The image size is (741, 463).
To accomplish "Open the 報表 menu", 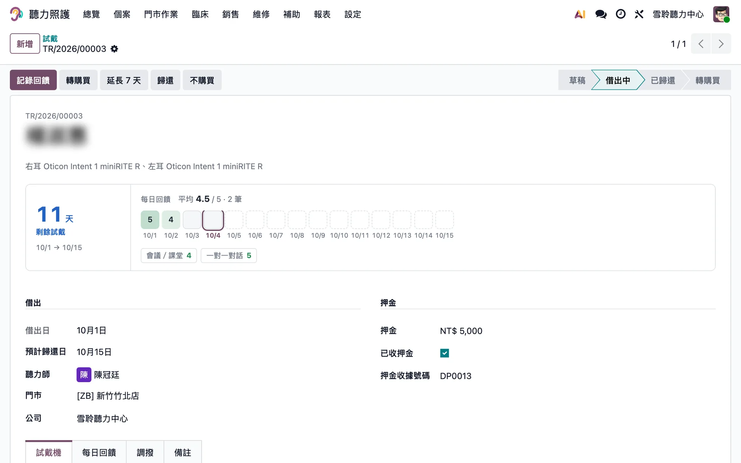I will coord(322,14).
